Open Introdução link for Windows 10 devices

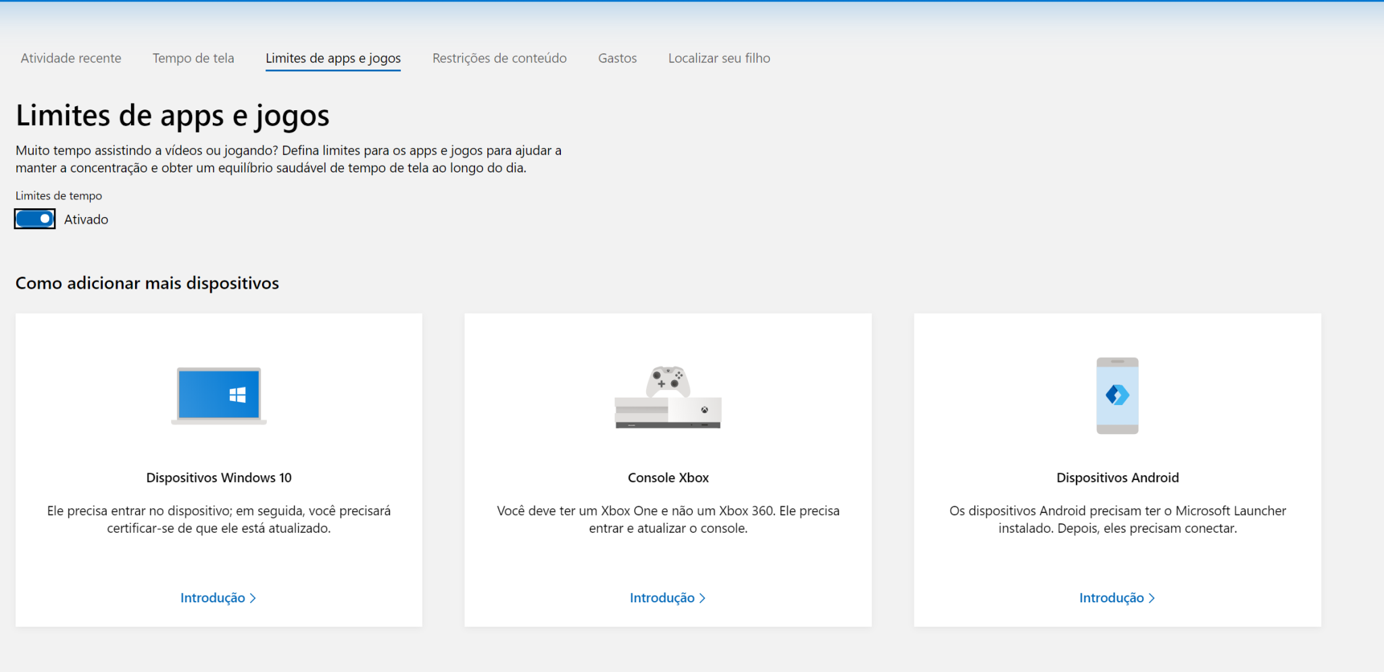point(218,598)
